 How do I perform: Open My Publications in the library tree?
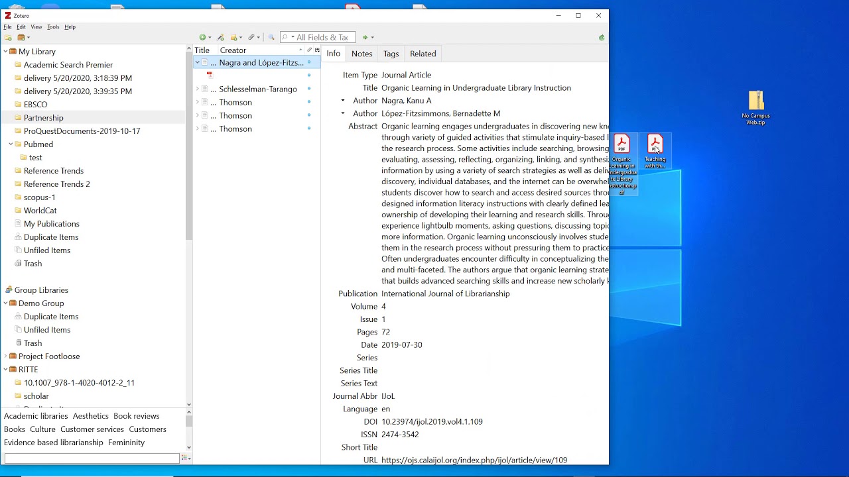click(52, 224)
